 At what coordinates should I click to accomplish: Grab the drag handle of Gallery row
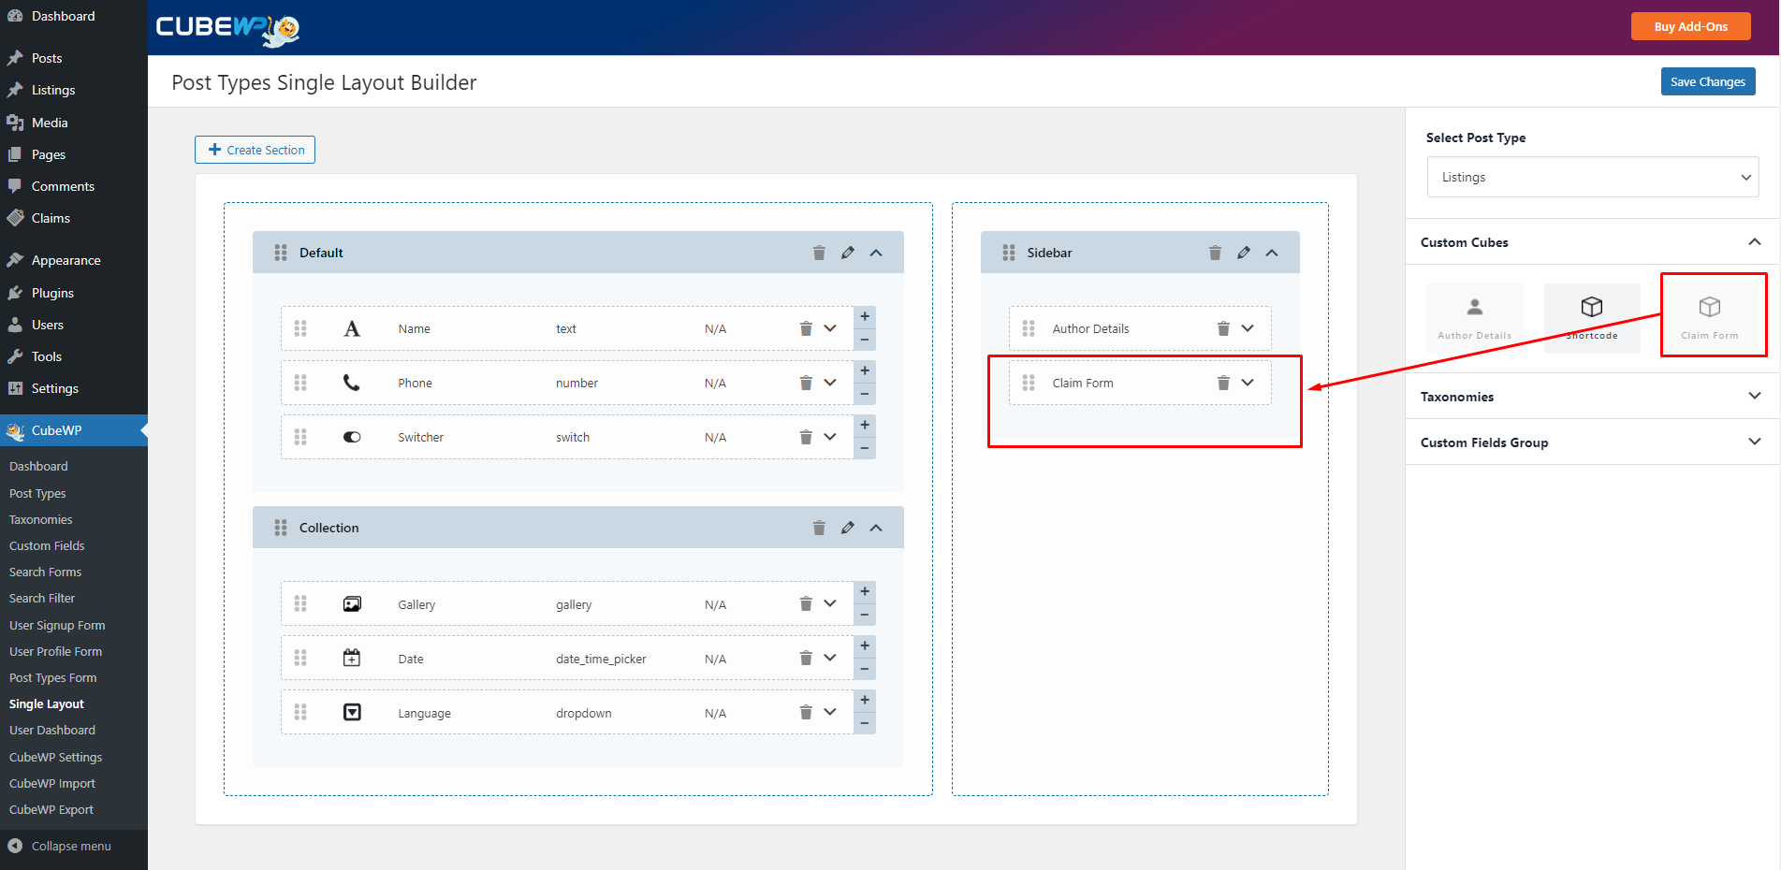point(300,604)
